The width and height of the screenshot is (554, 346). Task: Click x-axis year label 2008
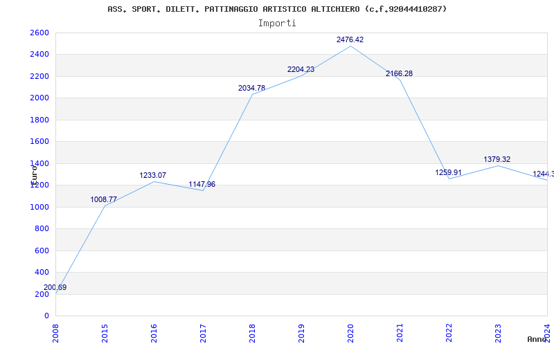(x=56, y=333)
